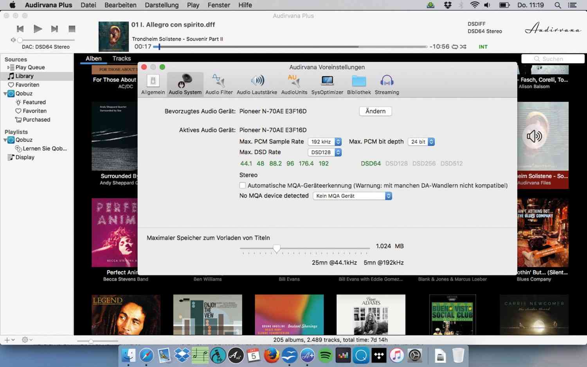Image resolution: width=587 pixels, height=367 pixels.
Task: Start playback with the play button
Action: click(38, 29)
